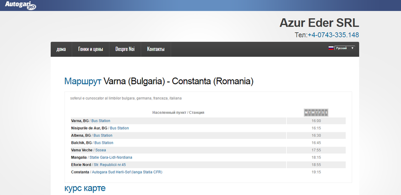Open Albena Bus Station link
Viewport: 401px width, 195px height.
pyautogui.click(x=103, y=135)
